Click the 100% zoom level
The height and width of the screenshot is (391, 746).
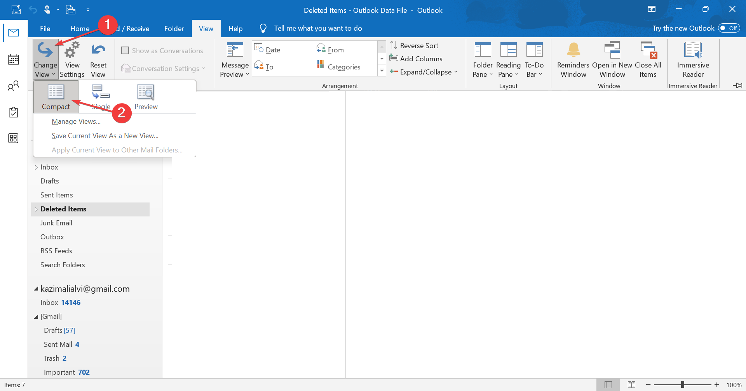[x=734, y=385]
